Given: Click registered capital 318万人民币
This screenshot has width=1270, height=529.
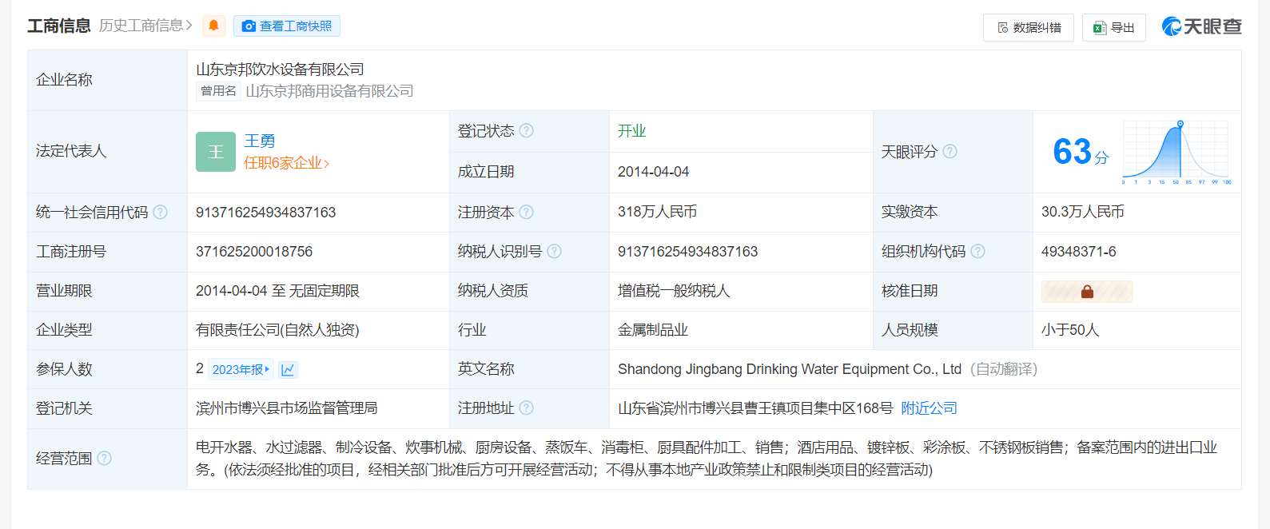Looking at the screenshot, I should [x=657, y=212].
